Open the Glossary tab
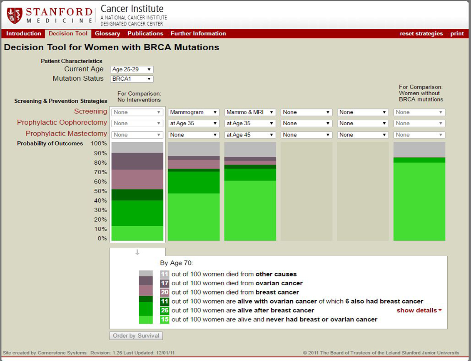Image resolution: width=471 pixels, height=361 pixels. (x=107, y=34)
